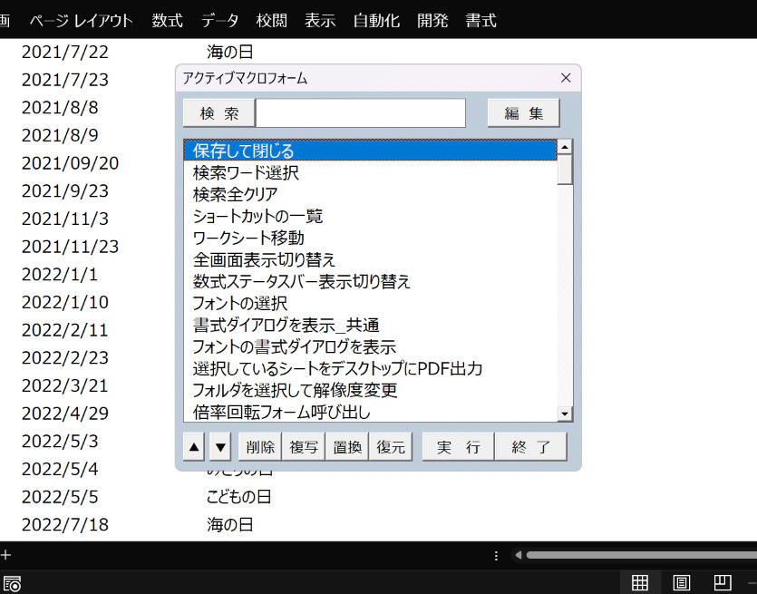Select 書式ダイアログを表示_共通 in the list
Image resolution: width=757 pixels, height=594 pixels.
(370, 325)
